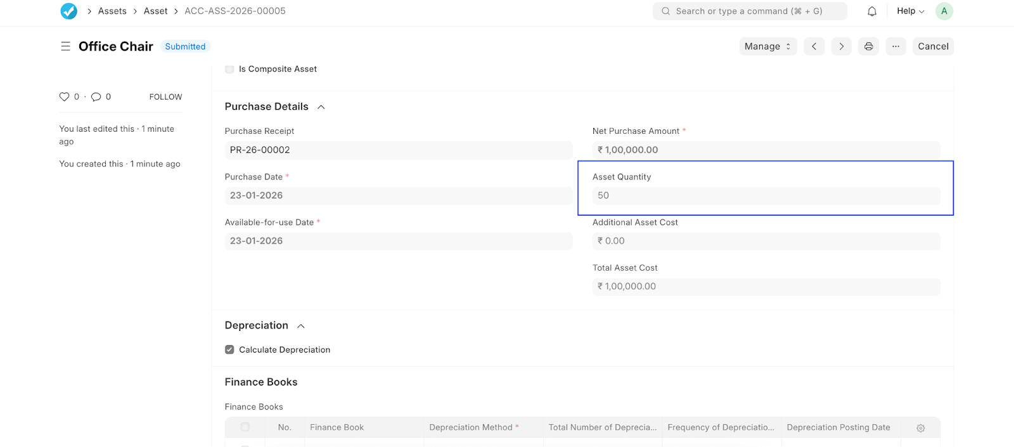Select all rows in Finance Books table

click(245, 427)
